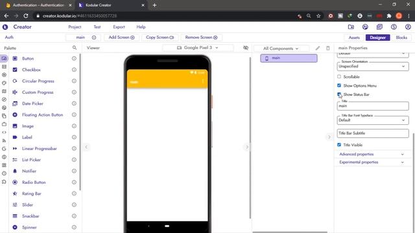The image size is (415, 233).
Task: Click the Copy Screen button
Action: click(160, 38)
